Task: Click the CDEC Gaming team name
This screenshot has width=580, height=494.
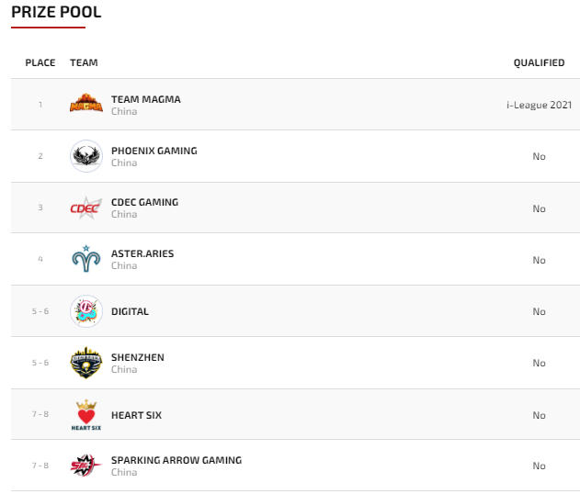Action: click(x=144, y=202)
